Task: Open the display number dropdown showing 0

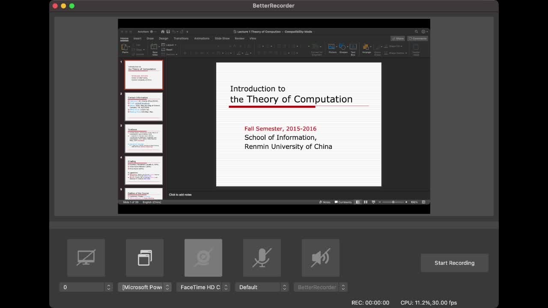Action: tap(86, 287)
